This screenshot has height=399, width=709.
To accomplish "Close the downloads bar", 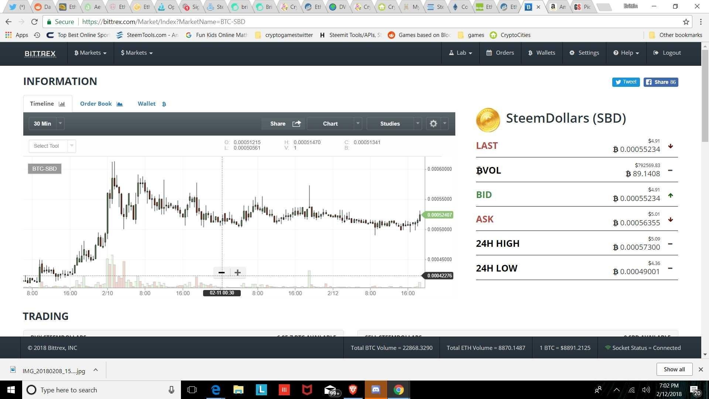I will (x=701, y=369).
